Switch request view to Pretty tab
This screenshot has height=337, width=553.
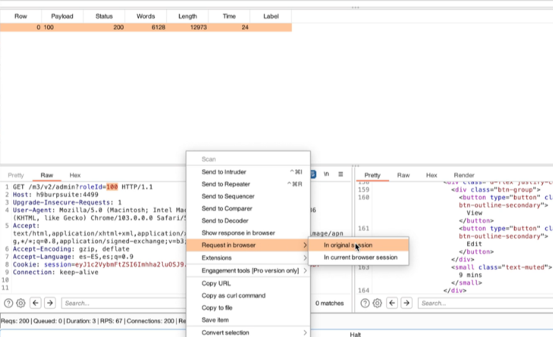point(16,175)
